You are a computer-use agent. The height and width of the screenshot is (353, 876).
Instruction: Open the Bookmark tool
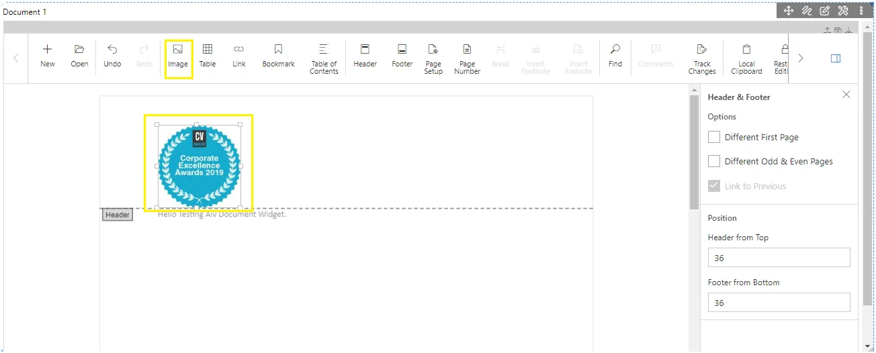point(278,56)
